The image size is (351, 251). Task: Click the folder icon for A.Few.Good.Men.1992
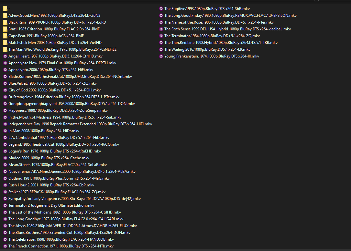pyautogui.click(x=5, y=16)
